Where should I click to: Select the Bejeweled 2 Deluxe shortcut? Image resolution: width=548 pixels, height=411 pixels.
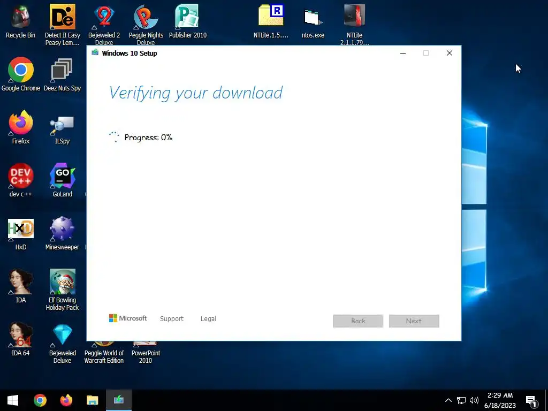pos(104,25)
